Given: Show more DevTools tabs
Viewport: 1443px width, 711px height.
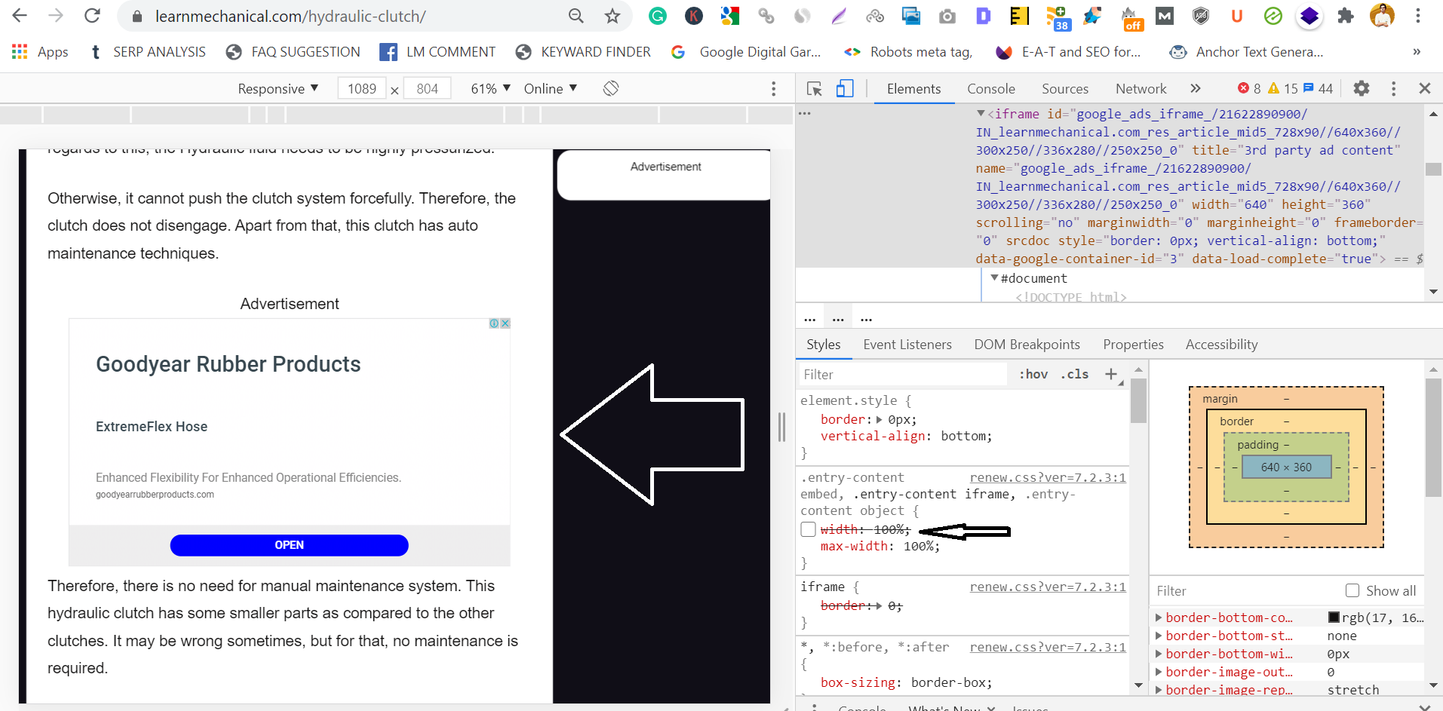Looking at the screenshot, I should (x=1196, y=88).
